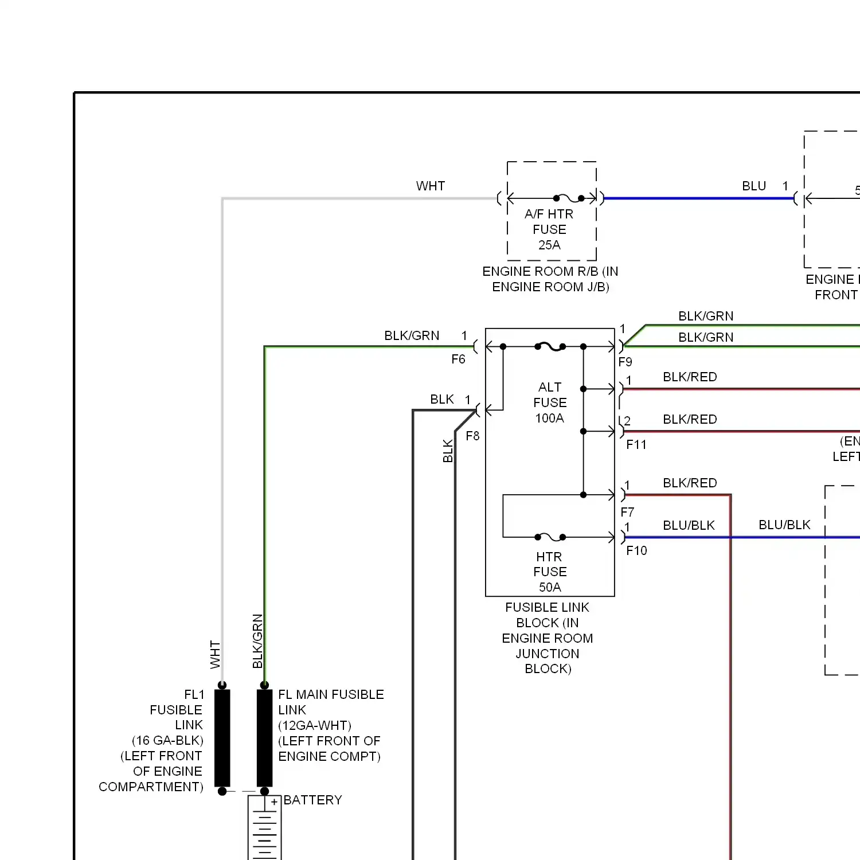Click the BLK label near F8 connector
860x860 pixels.
tap(442, 399)
